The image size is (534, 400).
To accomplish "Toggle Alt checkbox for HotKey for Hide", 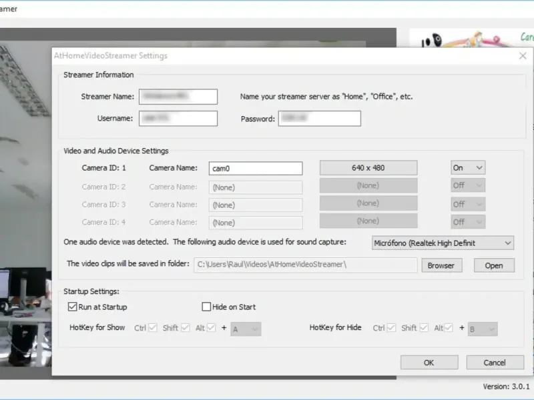I will pos(449,328).
